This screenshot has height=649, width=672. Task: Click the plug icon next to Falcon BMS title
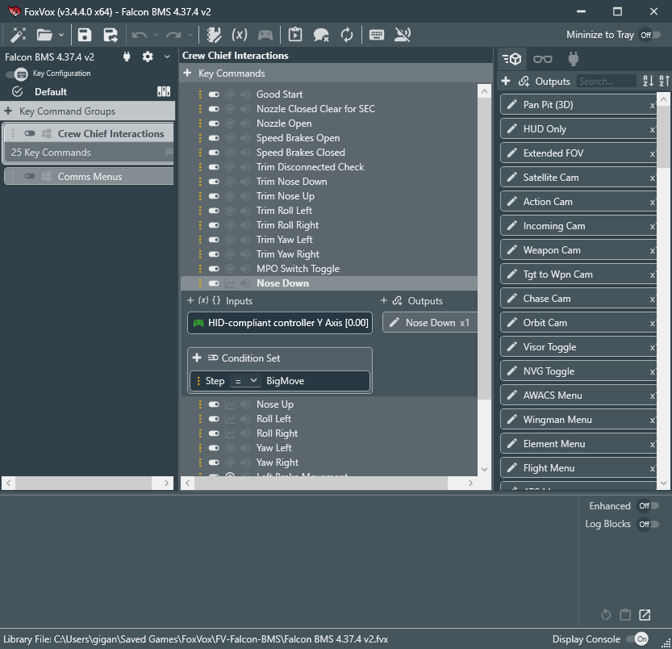(x=127, y=57)
